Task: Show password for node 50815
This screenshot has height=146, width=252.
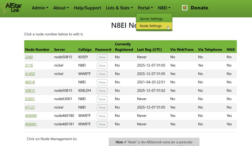Action: 102,91
